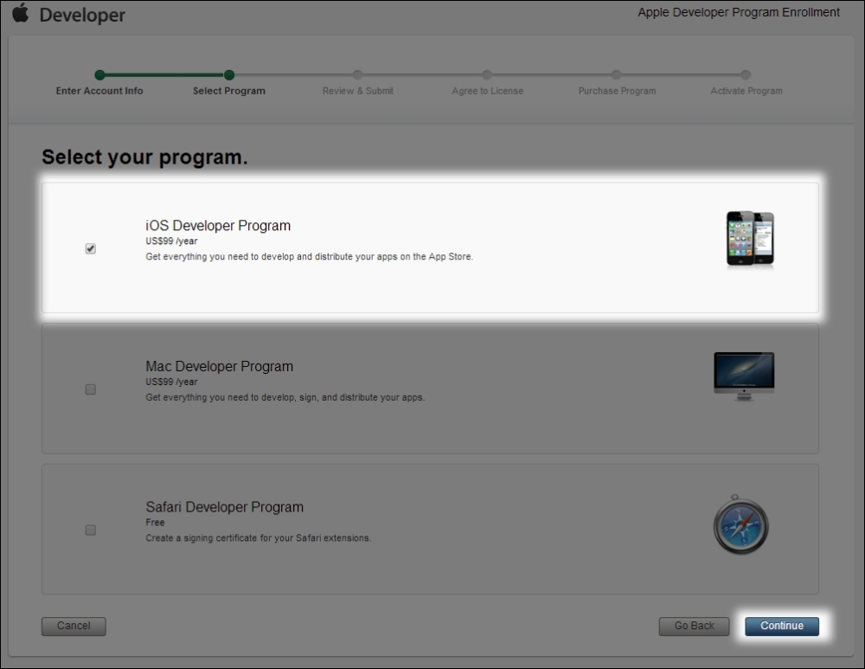865x669 pixels.
Task: Select the iOS Developer Program panel
Action: coord(430,248)
